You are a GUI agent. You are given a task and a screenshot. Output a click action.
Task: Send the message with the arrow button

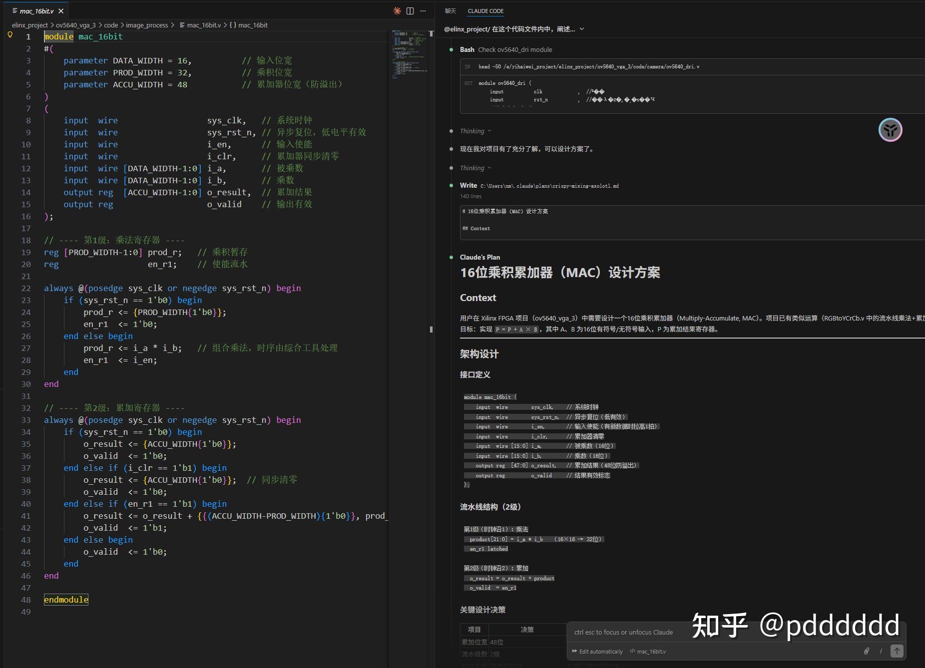pyautogui.click(x=897, y=651)
